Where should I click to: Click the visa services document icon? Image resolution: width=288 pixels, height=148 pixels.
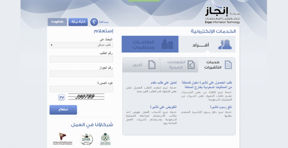[228, 65]
